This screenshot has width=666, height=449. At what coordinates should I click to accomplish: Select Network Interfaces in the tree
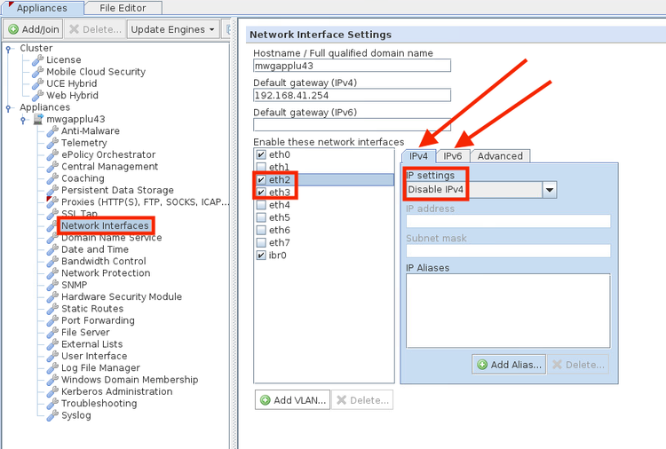105,225
